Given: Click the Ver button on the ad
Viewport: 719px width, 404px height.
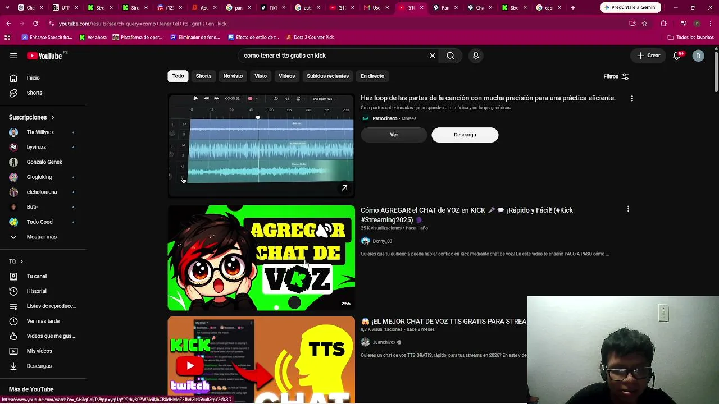Looking at the screenshot, I should point(394,135).
